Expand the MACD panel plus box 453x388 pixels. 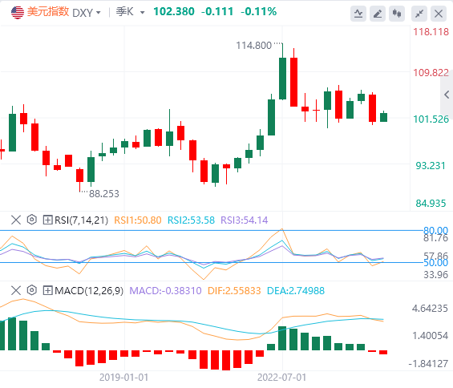click(47, 290)
